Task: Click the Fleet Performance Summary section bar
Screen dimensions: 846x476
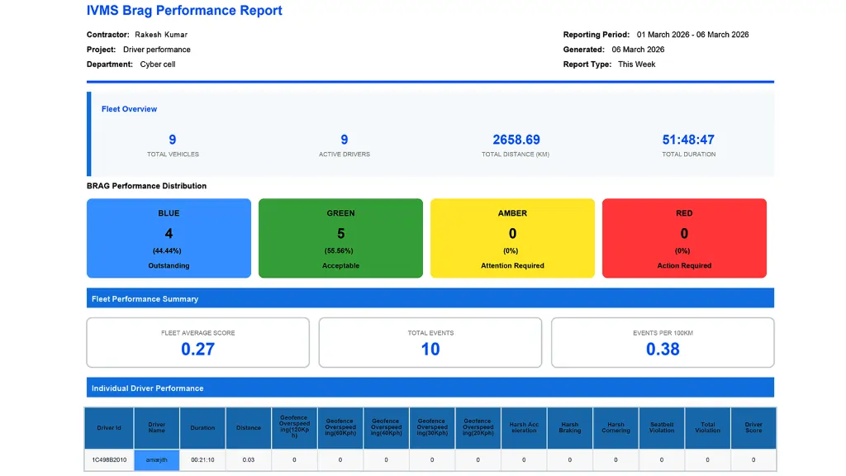Action: click(x=430, y=297)
